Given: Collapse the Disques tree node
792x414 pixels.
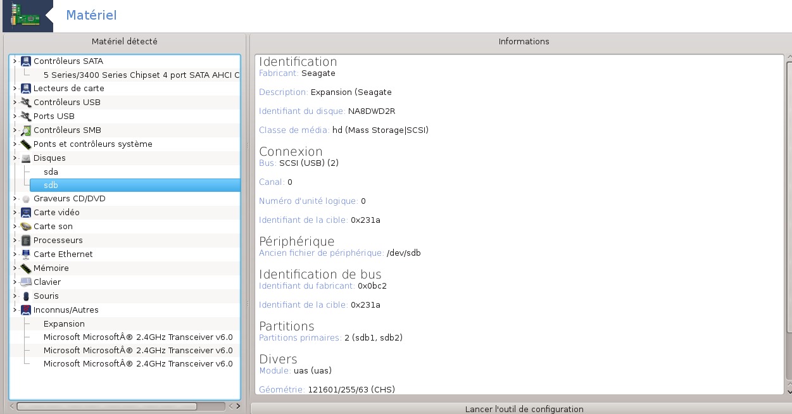Looking at the screenshot, I should click(x=15, y=158).
